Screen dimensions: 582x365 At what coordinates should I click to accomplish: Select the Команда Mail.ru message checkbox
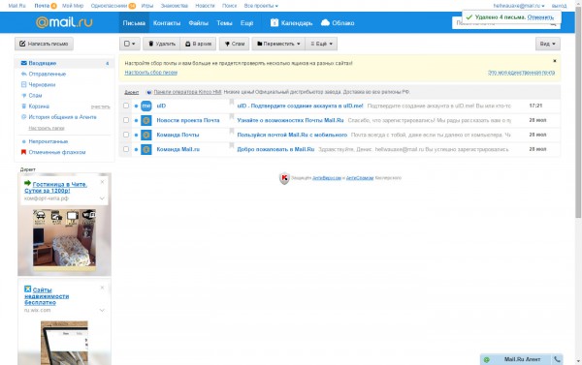[x=126, y=149]
